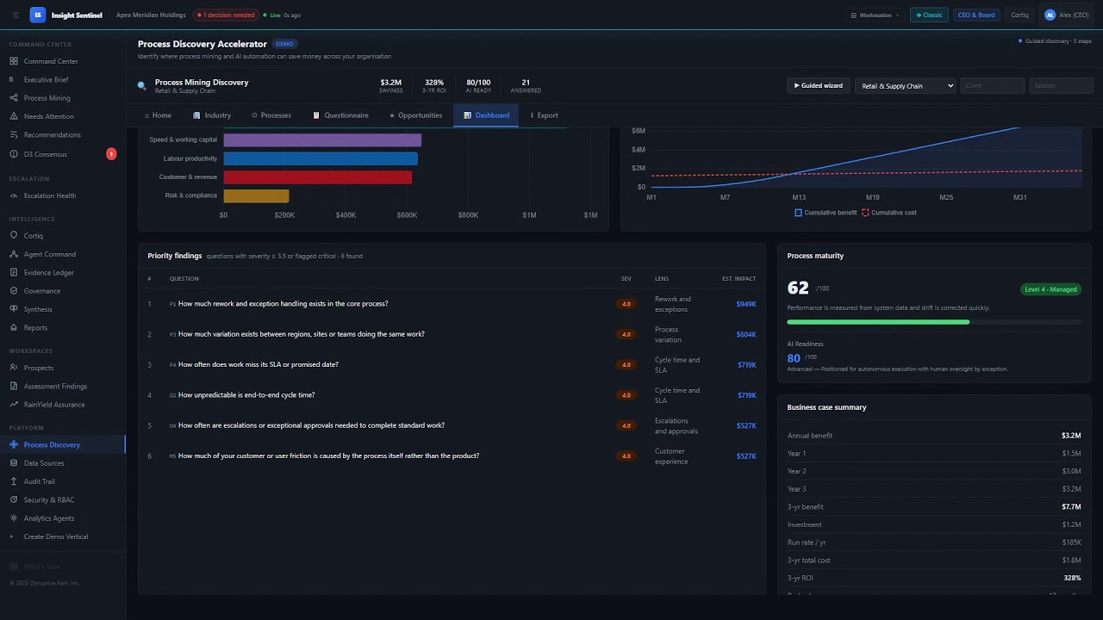Open Process Mining sidebar icon
The image size is (1103, 620).
coord(14,98)
